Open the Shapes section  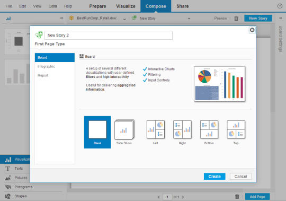click(16, 196)
